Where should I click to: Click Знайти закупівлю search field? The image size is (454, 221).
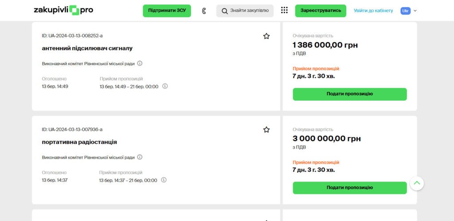(x=245, y=11)
